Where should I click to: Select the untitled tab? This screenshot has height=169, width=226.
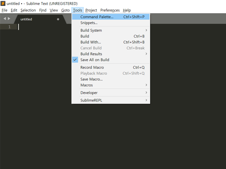pyautogui.click(x=40, y=19)
